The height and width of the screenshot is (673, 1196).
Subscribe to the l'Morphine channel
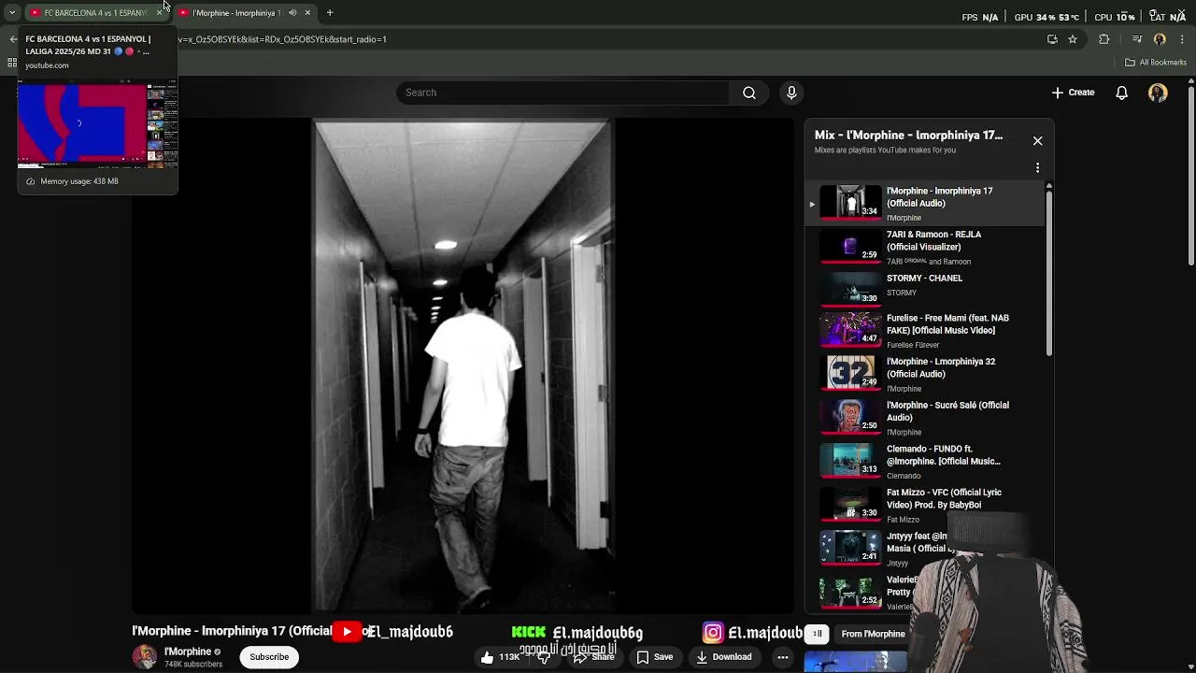pyautogui.click(x=269, y=657)
